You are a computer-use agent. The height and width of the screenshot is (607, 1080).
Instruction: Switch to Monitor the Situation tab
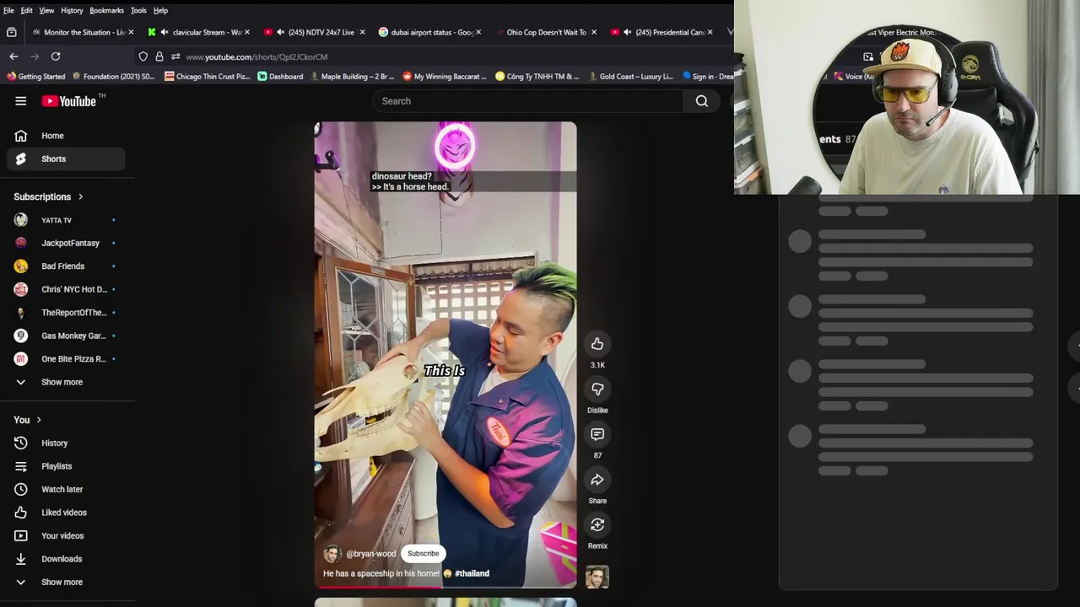coord(82,32)
